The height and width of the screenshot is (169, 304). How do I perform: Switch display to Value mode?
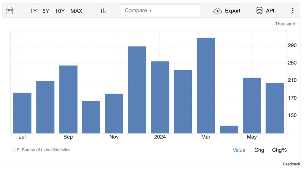pyautogui.click(x=239, y=150)
